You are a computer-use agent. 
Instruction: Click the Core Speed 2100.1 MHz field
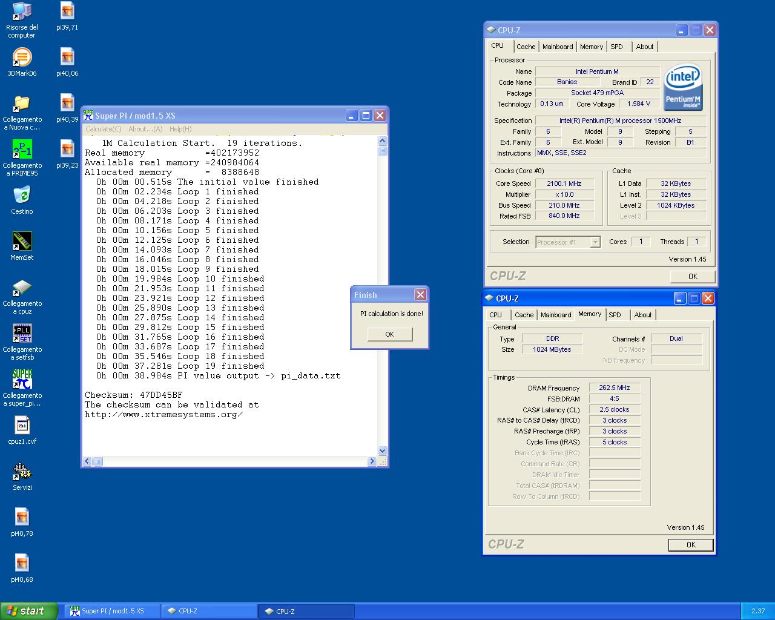564,183
